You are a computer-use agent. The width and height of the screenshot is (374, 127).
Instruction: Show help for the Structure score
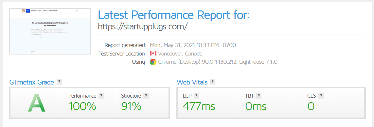tap(146, 96)
